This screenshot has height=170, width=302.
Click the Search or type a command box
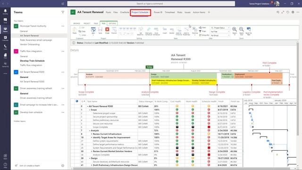pyautogui.click(x=151, y=4)
